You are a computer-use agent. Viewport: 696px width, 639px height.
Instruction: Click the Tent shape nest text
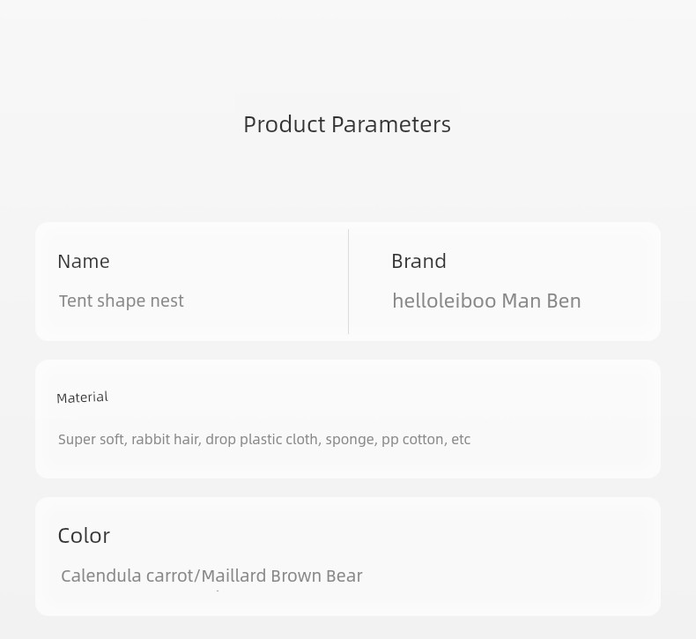click(x=122, y=301)
